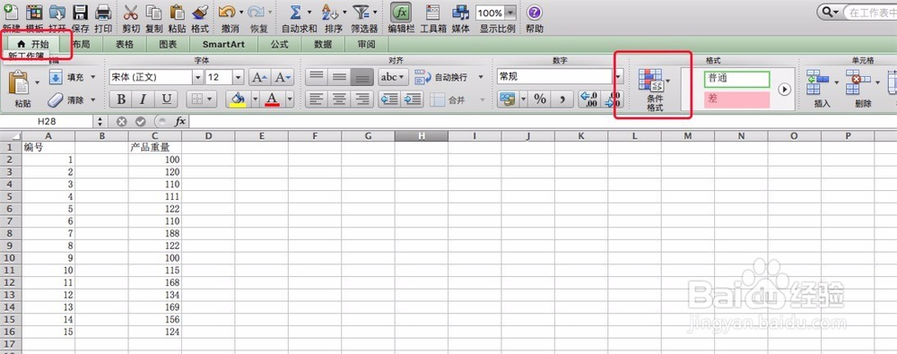Click the 打印 print icon
This screenshot has width=897, height=354.
pos(103,13)
